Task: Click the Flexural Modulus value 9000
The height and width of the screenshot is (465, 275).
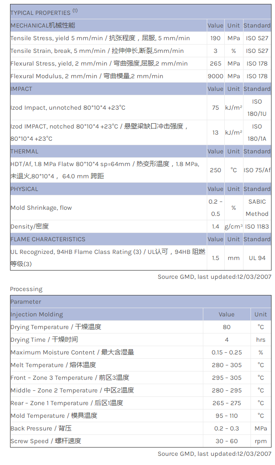Action: 216,76
